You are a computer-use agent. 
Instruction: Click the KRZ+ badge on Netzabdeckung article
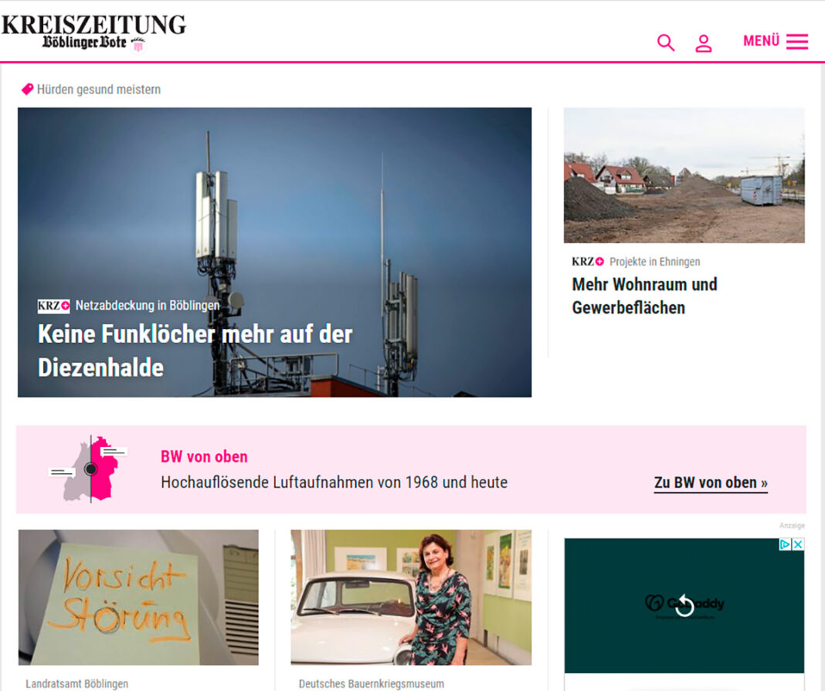(x=53, y=306)
